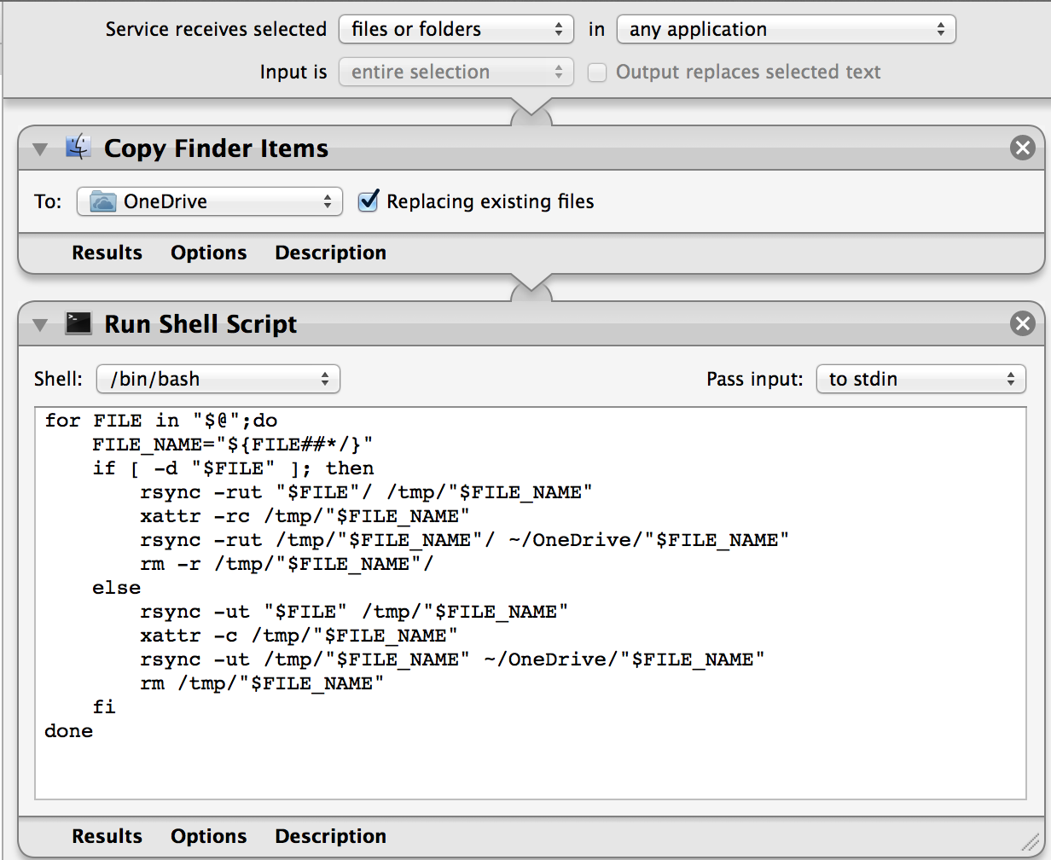Toggle 'Replacing existing files' checkbox

coord(368,201)
